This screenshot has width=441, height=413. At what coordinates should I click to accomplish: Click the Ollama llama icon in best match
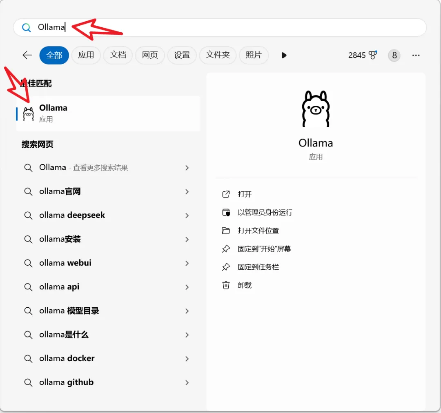28,114
